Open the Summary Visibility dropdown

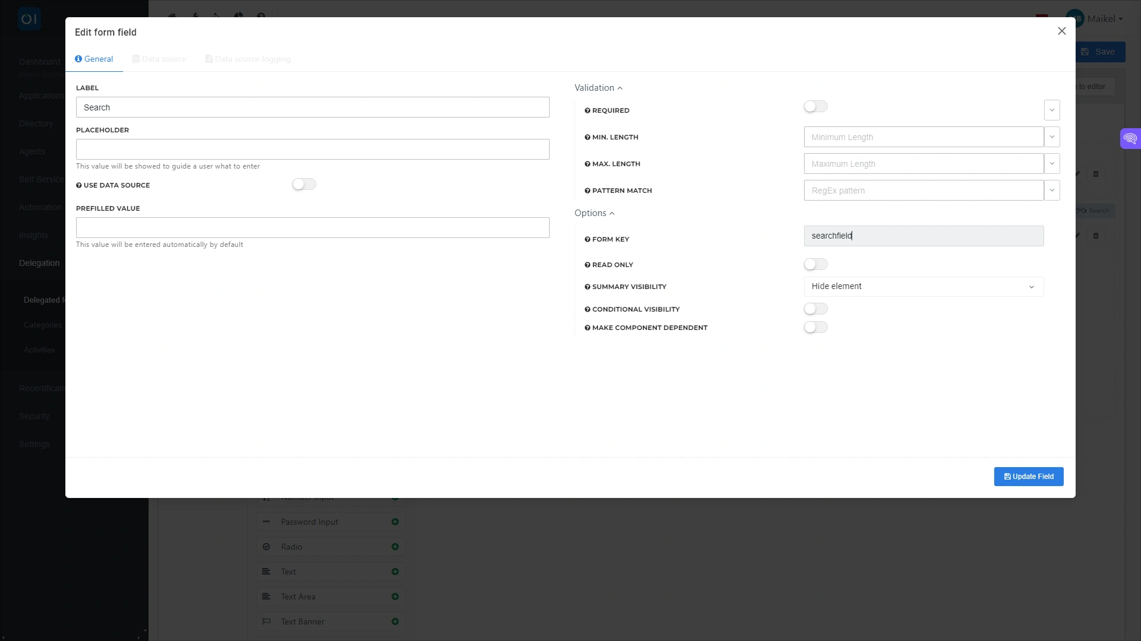[923, 287]
